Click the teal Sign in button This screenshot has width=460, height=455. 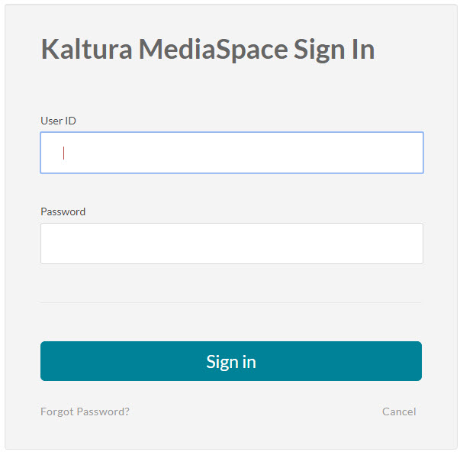pyautogui.click(x=231, y=361)
